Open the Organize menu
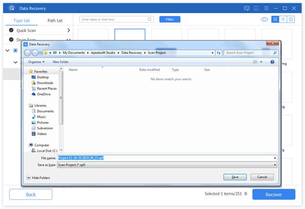The image size is (305, 209). point(37,62)
